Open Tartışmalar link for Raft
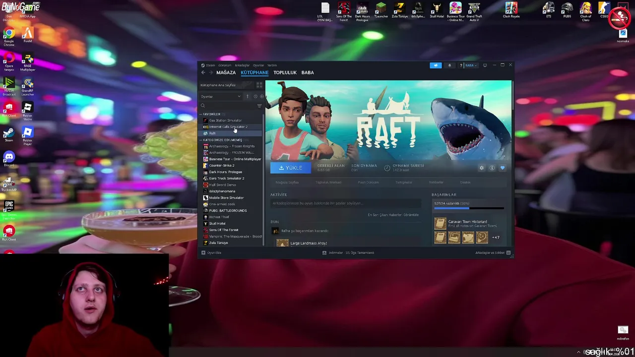 pyautogui.click(x=404, y=182)
